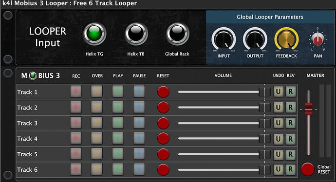Reverse Track 6 with R button
The width and height of the screenshot is (336, 182).
coord(291,169)
